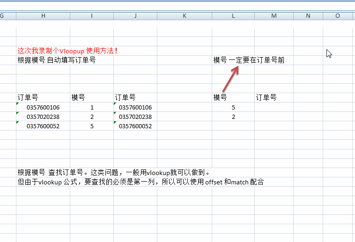The height and width of the screenshot is (242, 355).
Task: Select column I header
Action: click(x=91, y=16)
